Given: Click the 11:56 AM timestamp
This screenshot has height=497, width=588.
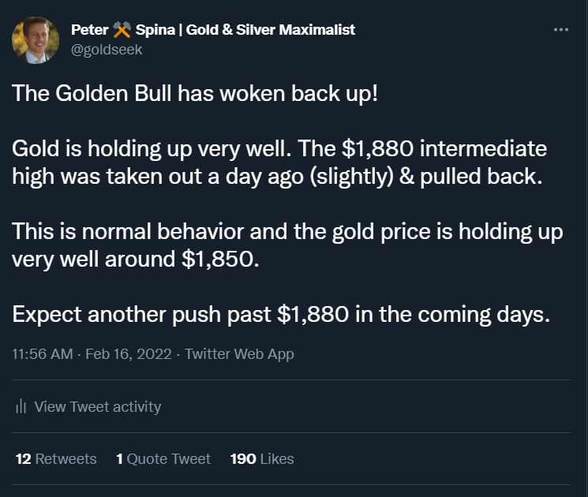Looking at the screenshot, I should [43, 354].
